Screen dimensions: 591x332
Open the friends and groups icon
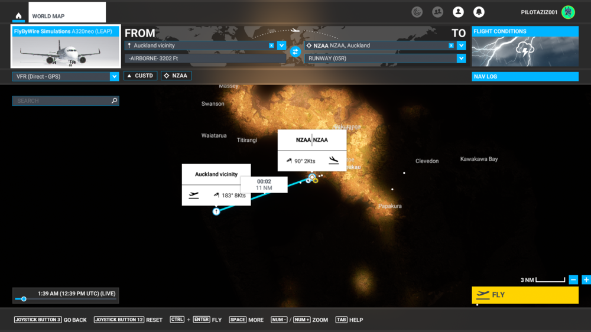(437, 12)
